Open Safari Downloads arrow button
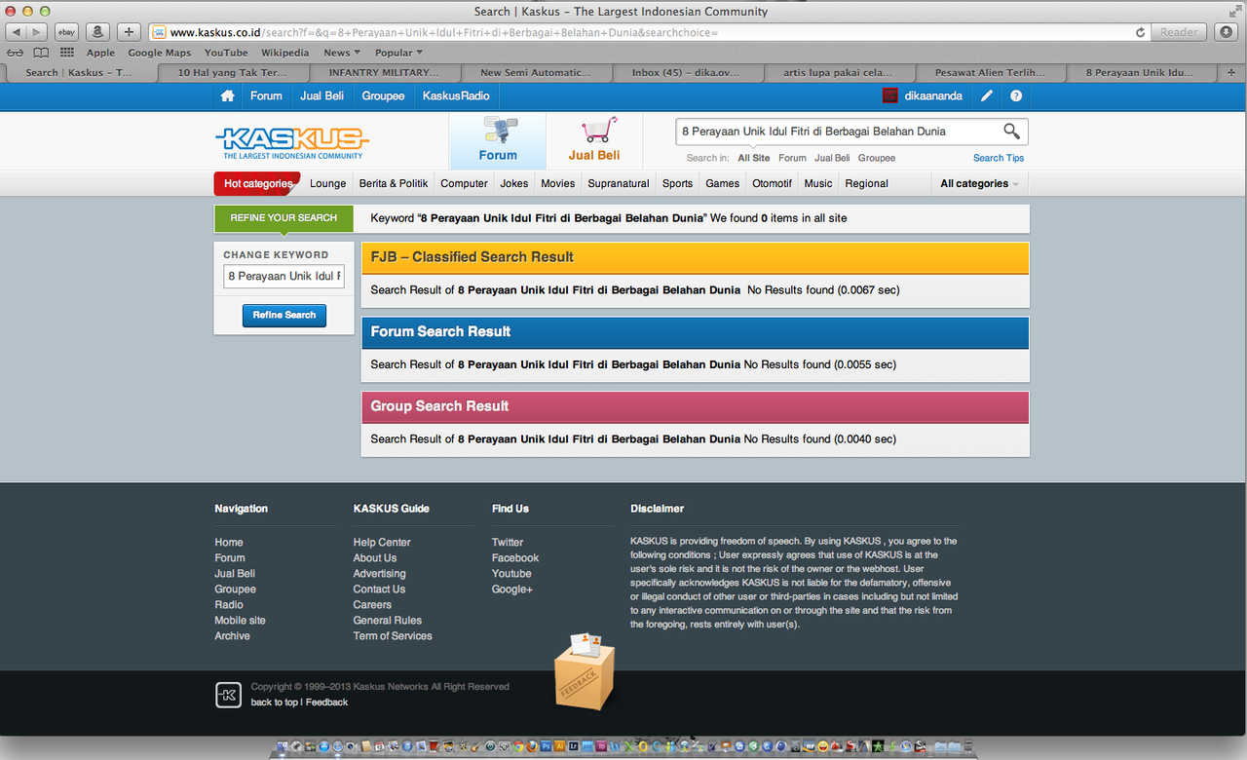The image size is (1247, 760). click(1226, 32)
